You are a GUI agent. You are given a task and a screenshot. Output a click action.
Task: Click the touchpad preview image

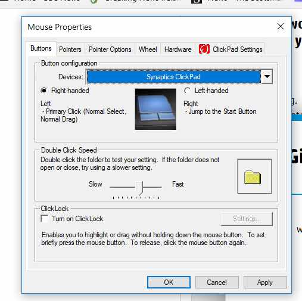pos(155,109)
